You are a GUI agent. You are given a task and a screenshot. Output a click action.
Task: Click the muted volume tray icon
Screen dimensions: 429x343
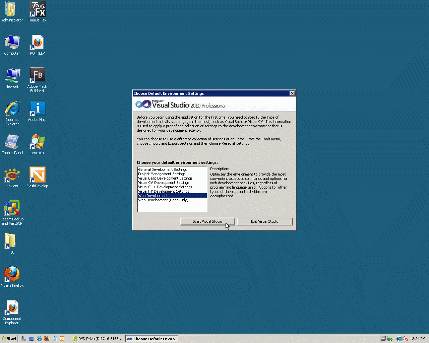[405, 339]
